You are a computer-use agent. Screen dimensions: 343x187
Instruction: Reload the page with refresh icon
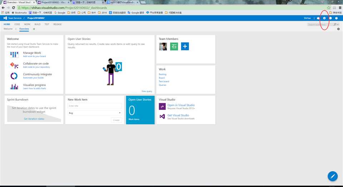[14, 7]
